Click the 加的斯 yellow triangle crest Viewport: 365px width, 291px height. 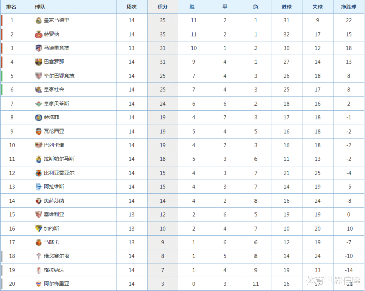click(39, 228)
